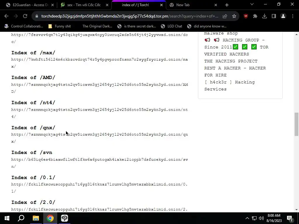The image size is (299, 224).
Task: Open Control Collaborati... bookmark
Action: [x=24, y=26]
